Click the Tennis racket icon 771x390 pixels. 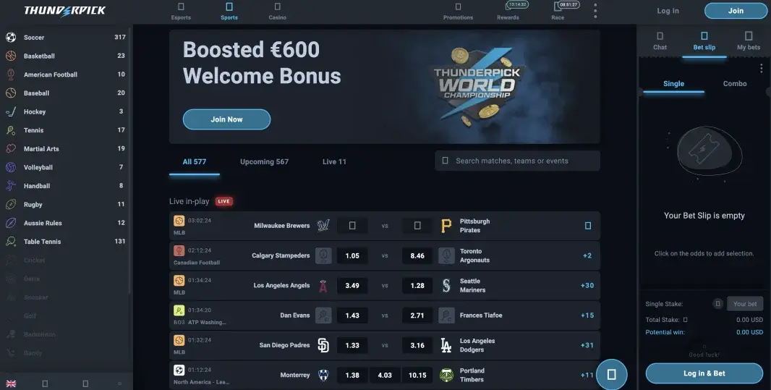(x=11, y=130)
